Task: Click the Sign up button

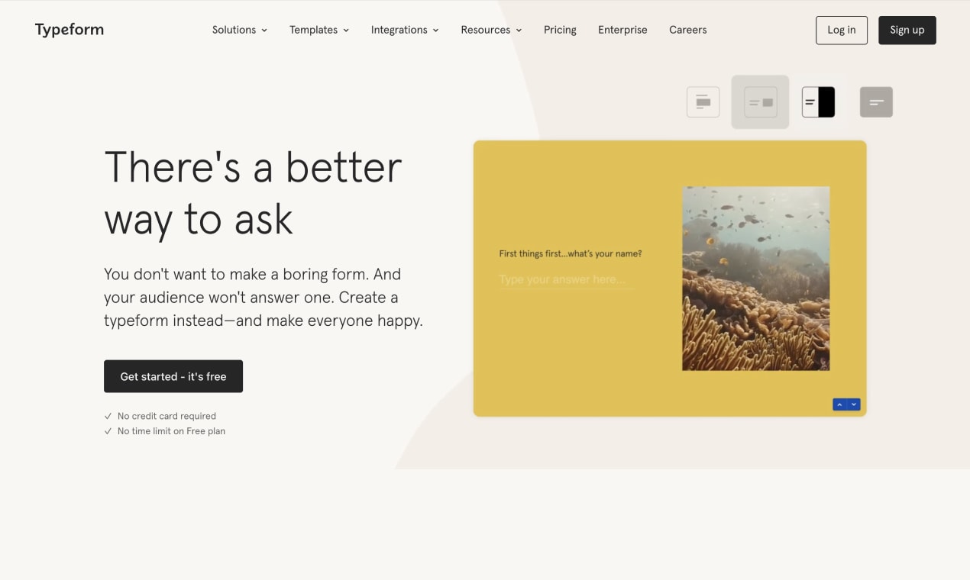Action: 907,31
